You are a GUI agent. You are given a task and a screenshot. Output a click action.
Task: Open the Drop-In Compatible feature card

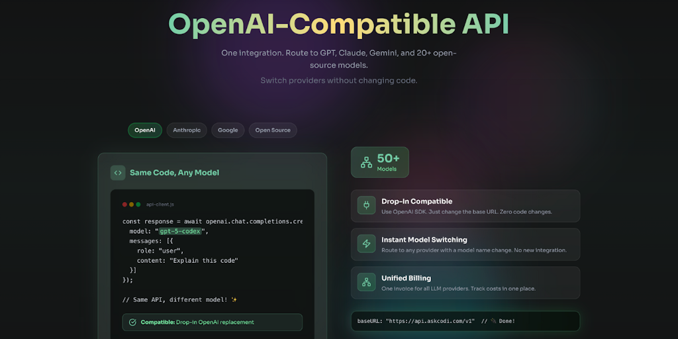tap(465, 206)
